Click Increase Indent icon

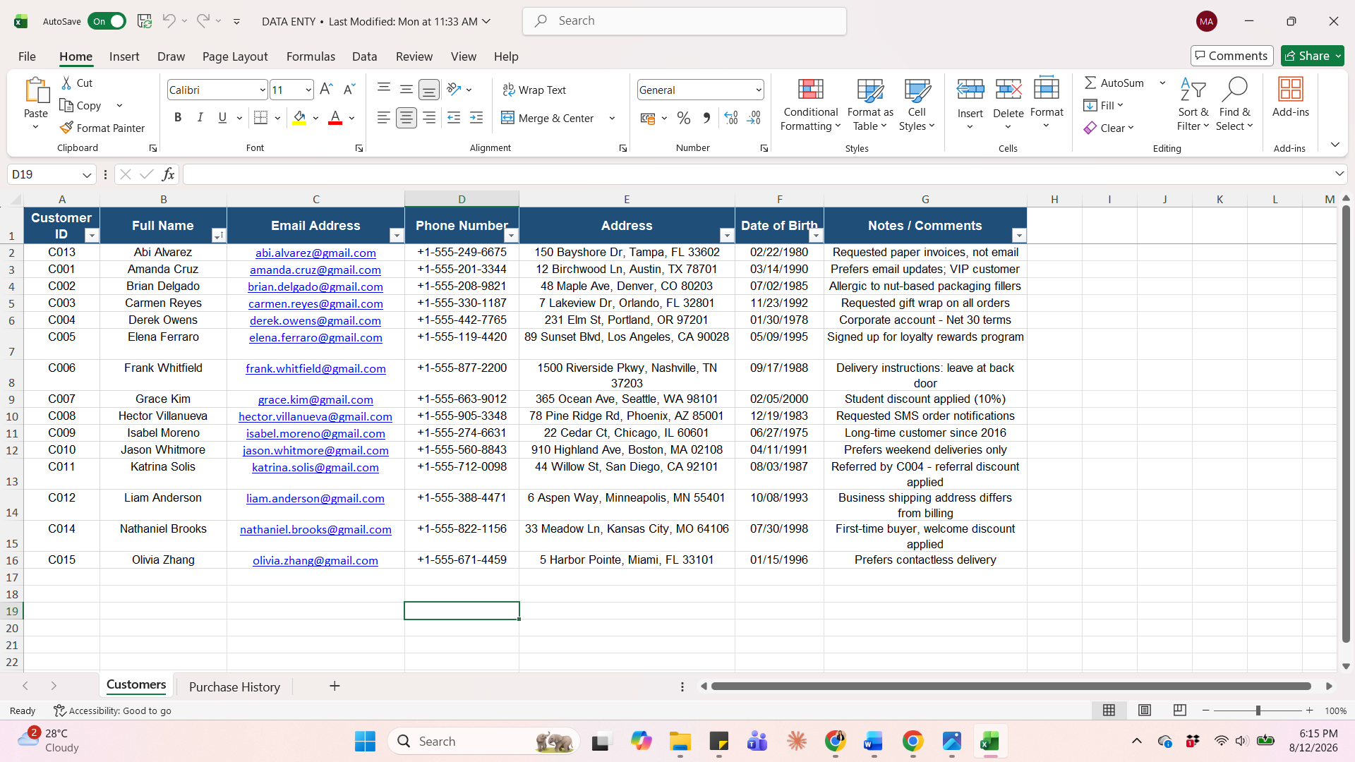tap(476, 118)
